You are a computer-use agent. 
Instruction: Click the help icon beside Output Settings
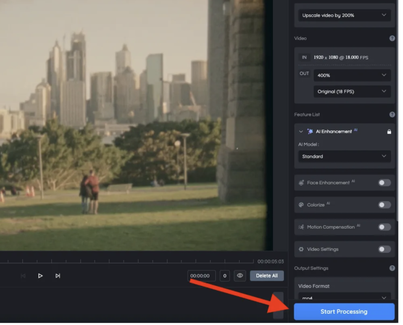(392, 268)
